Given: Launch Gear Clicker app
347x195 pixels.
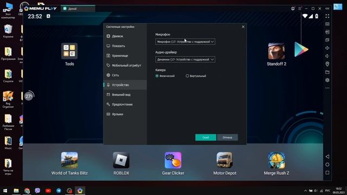Looking at the screenshot, I should [x=173, y=164].
